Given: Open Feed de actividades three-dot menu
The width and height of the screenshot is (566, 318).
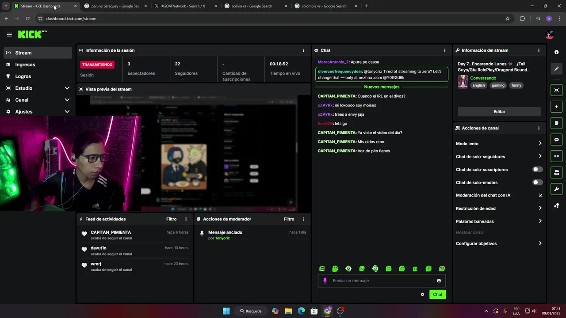Looking at the screenshot, I should tap(186, 219).
